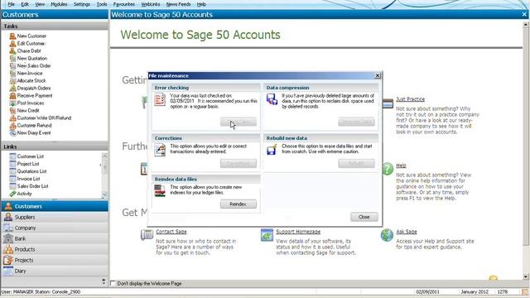Image resolution: width=530 pixels, height=298 pixels.
Task: Click the Check Data button under Error checking
Action: (x=238, y=122)
